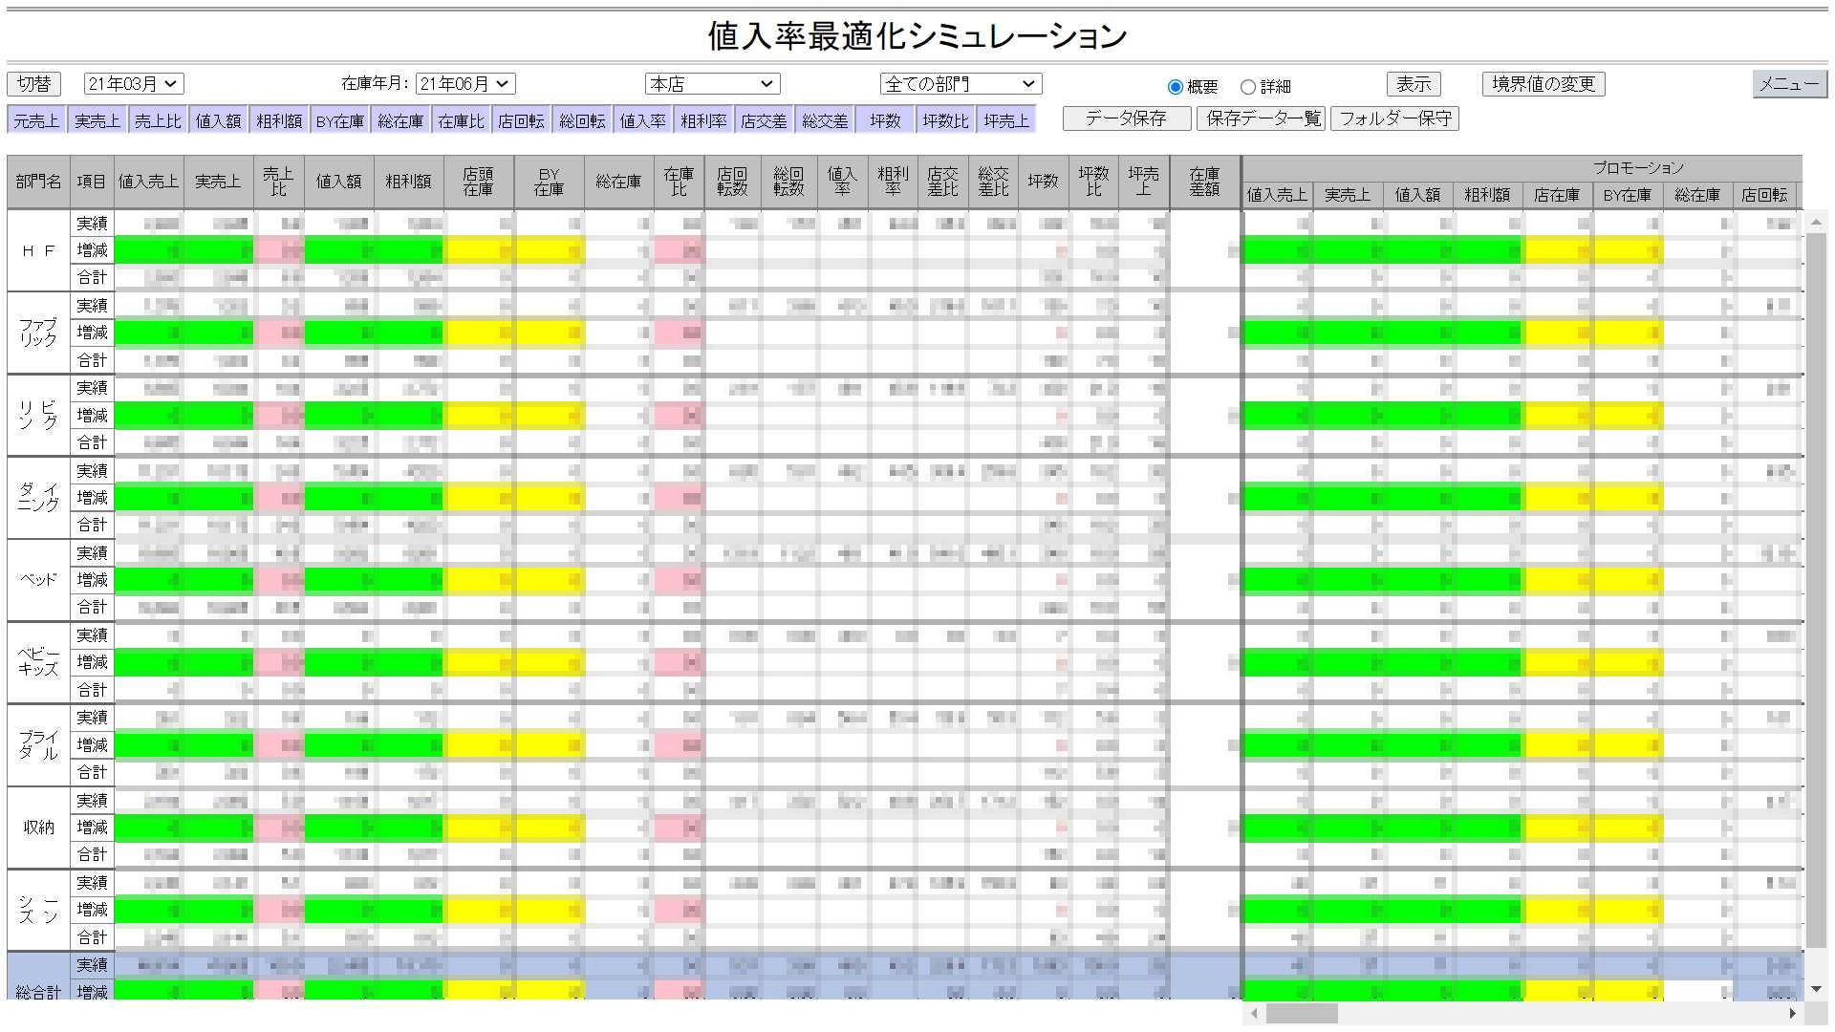
Task: Select the 値入率 tab button
Action: click(643, 120)
